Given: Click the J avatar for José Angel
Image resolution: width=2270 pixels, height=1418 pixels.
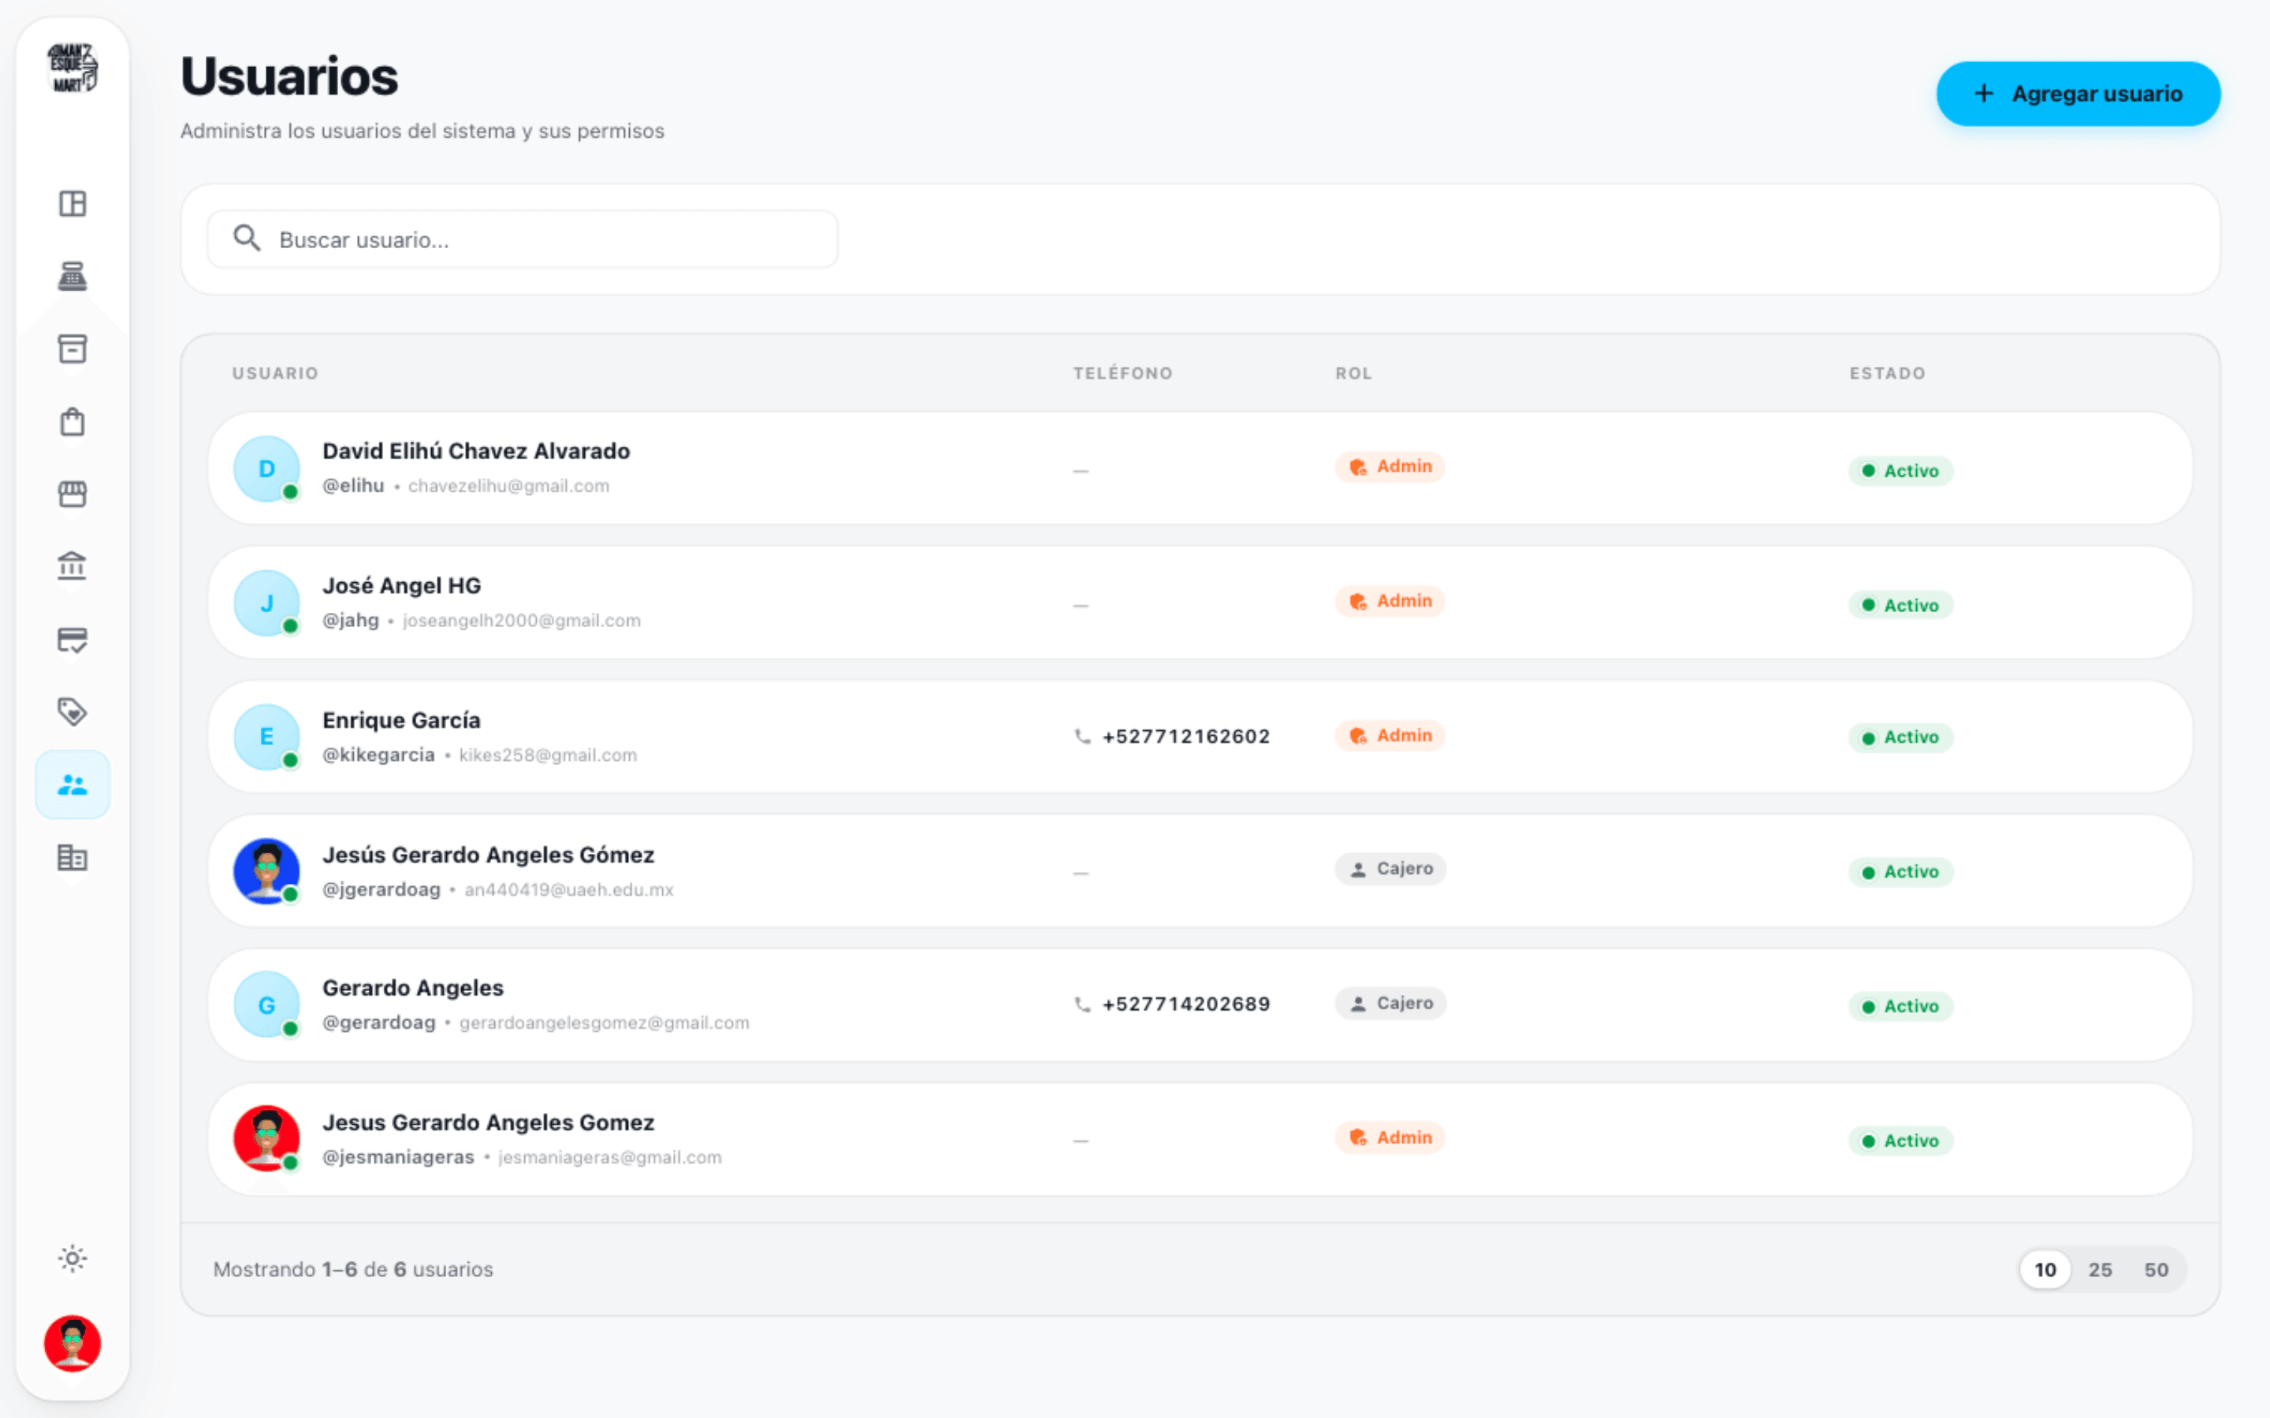Looking at the screenshot, I should tap(266, 603).
